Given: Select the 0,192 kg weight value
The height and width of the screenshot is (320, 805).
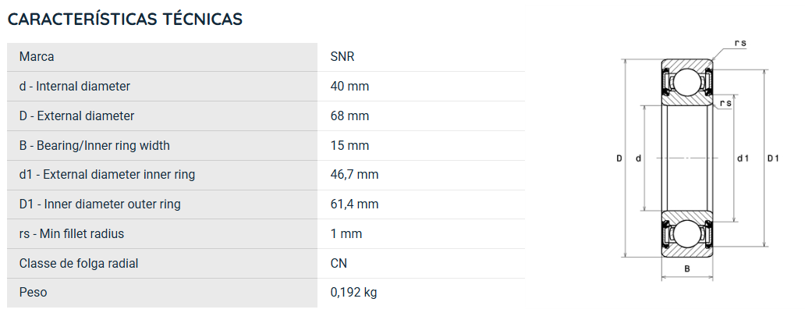Looking at the screenshot, I should [353, 293].
